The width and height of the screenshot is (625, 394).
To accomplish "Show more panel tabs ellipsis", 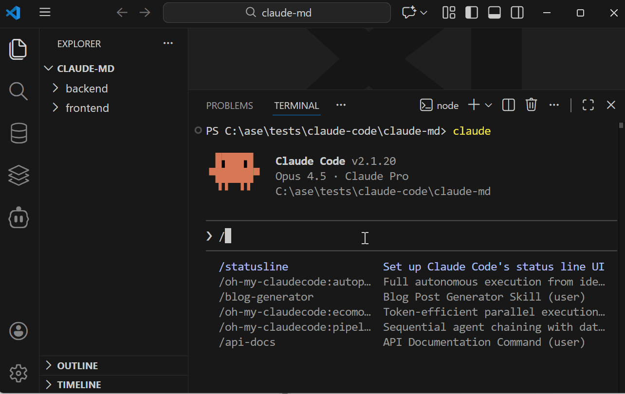I will [x=341, y=105].
